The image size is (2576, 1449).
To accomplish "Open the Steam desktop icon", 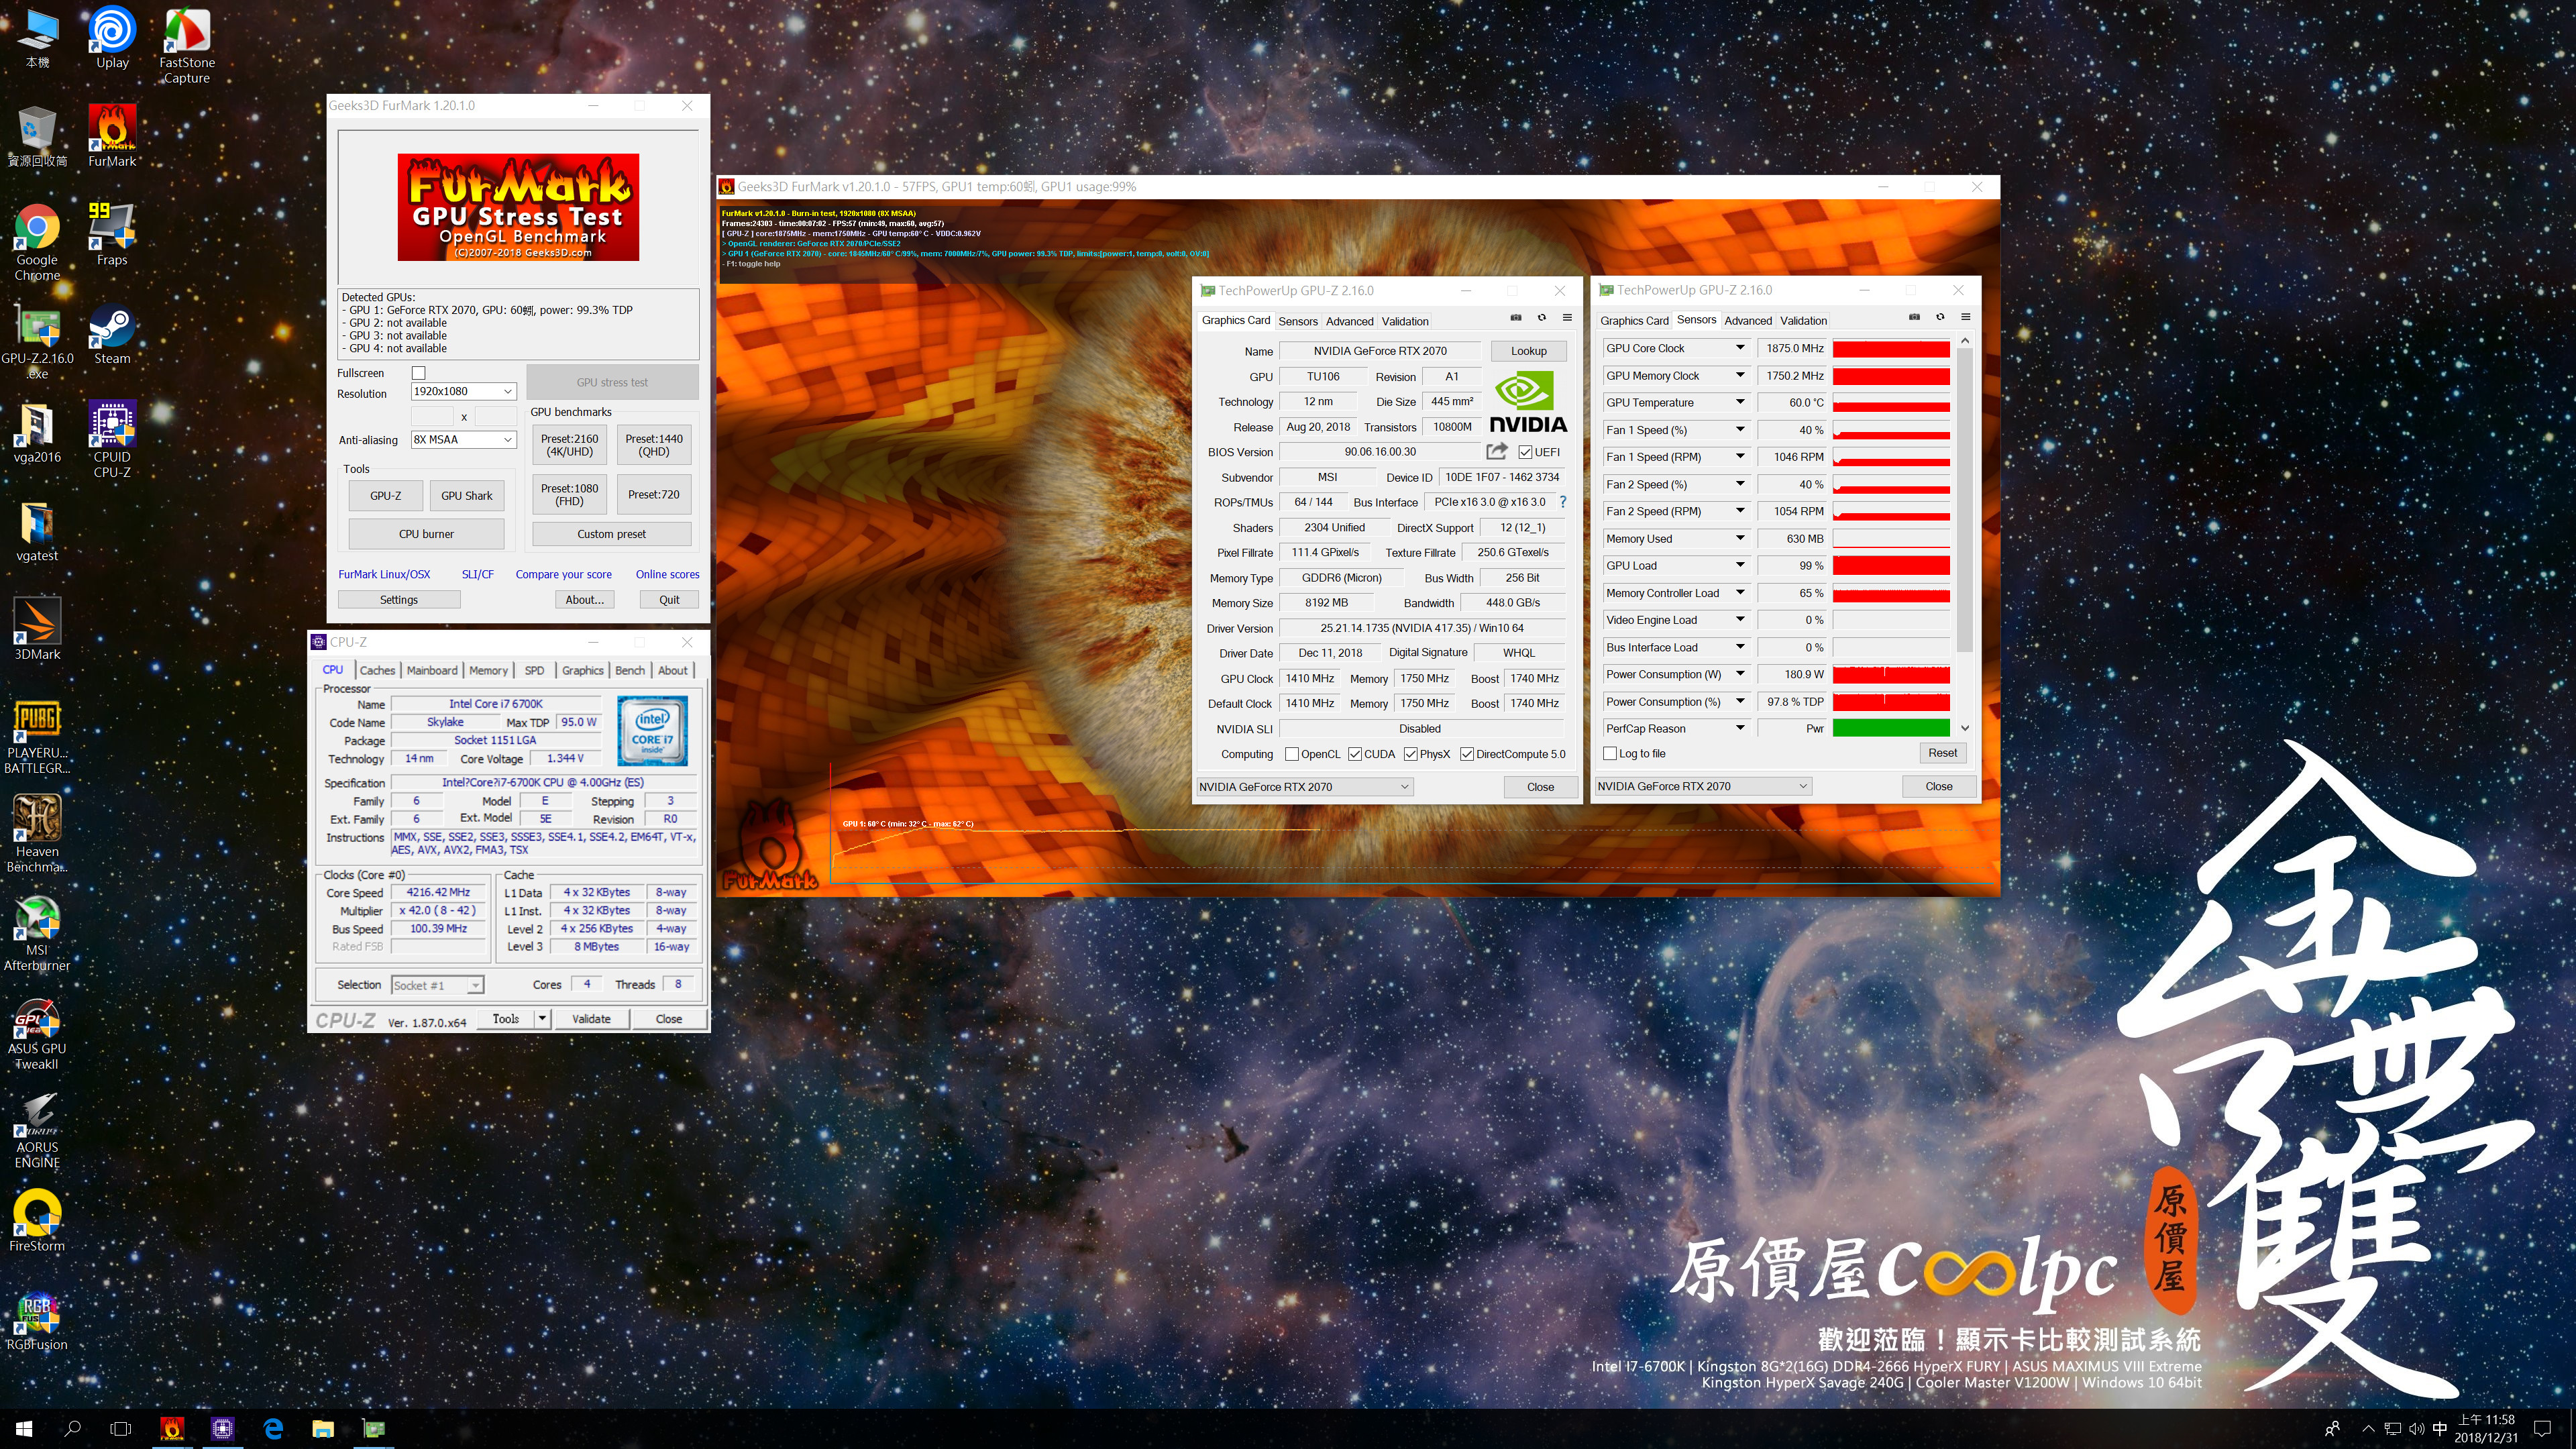I will [x=112, y=334].
